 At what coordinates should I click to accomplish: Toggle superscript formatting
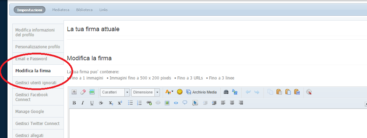[x=120, y=103]
